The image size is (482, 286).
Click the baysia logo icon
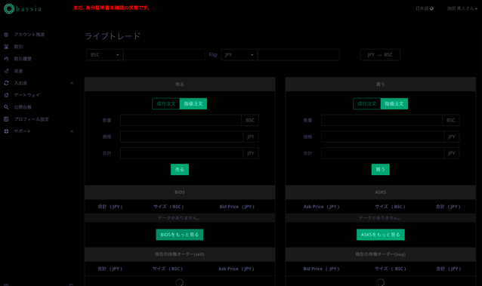click(9, 8)
